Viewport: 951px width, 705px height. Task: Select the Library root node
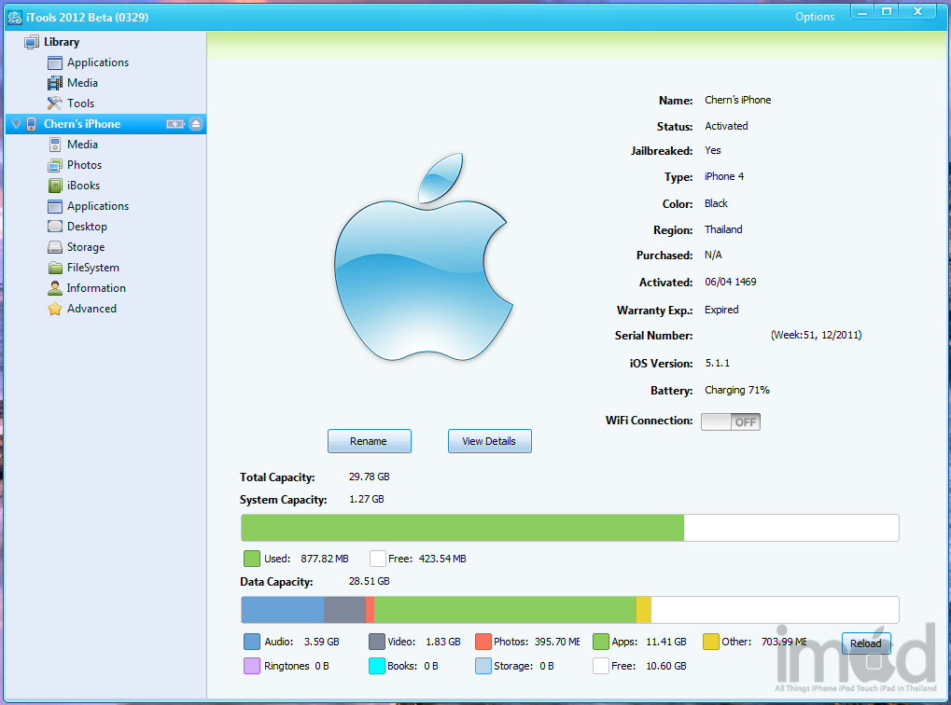61,42
